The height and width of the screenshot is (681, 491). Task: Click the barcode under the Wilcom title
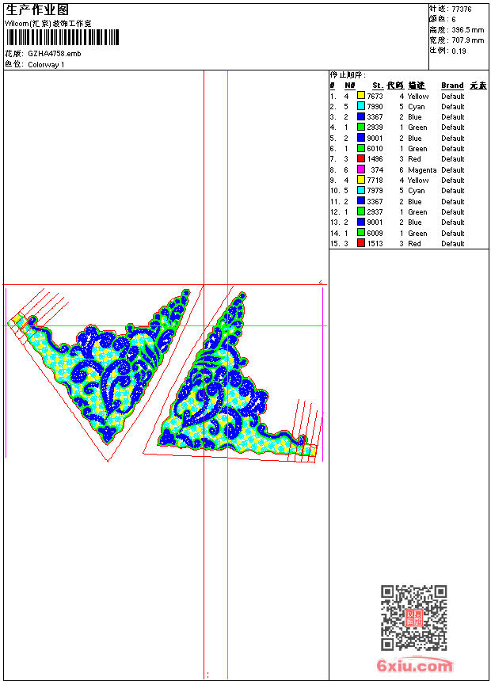[63, 37]
